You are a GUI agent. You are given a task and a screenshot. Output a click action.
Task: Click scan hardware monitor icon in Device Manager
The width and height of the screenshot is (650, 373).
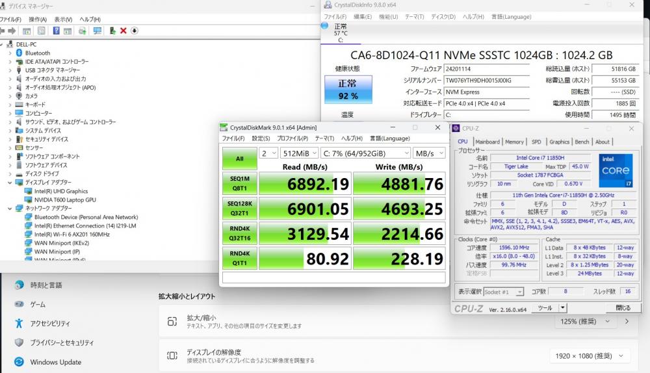point(97,31)
